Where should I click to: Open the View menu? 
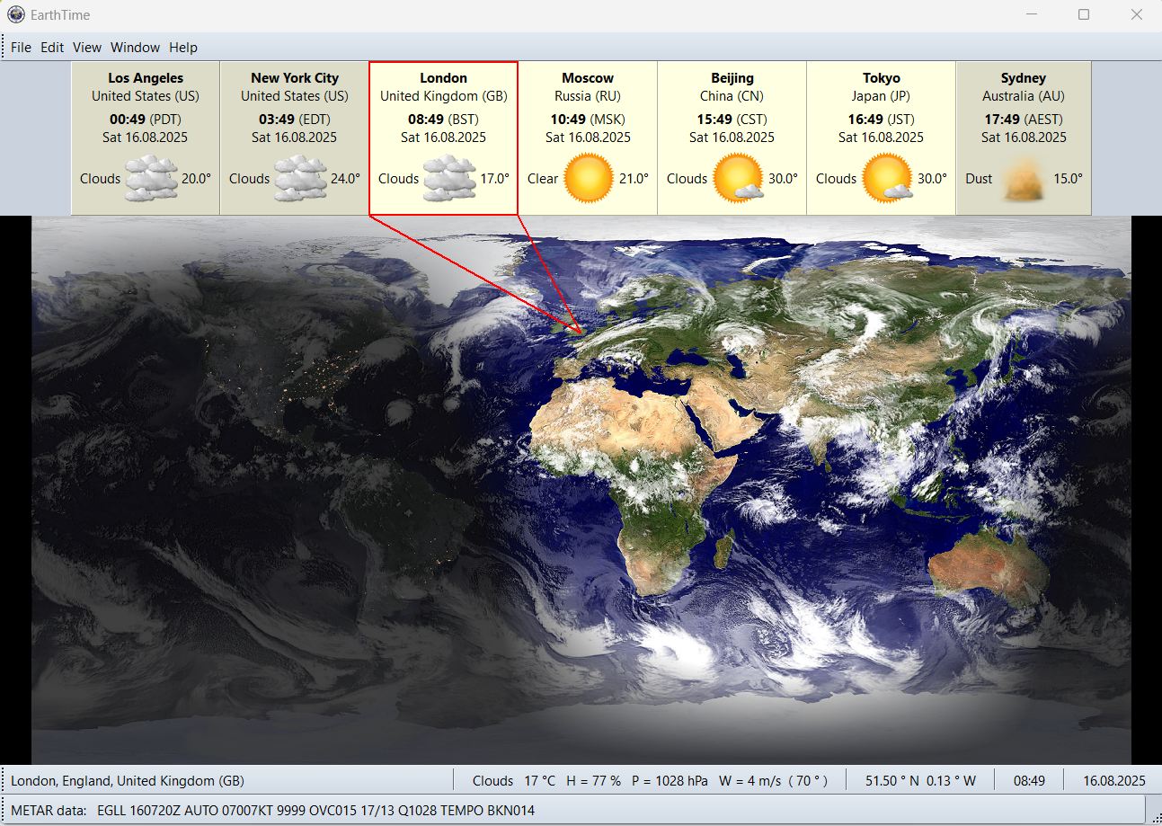point(87,48)
